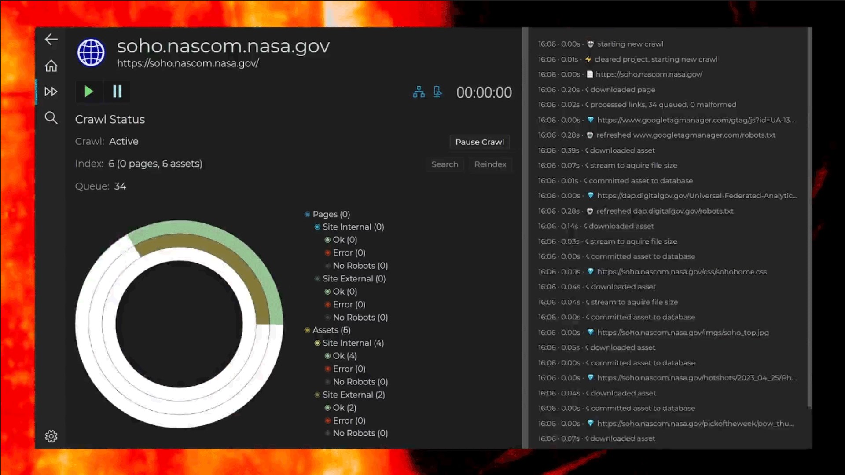Viewport: 845px width, 475px height.
Task: Toggle the Pages (0) legend item
Action: [331, 214]
